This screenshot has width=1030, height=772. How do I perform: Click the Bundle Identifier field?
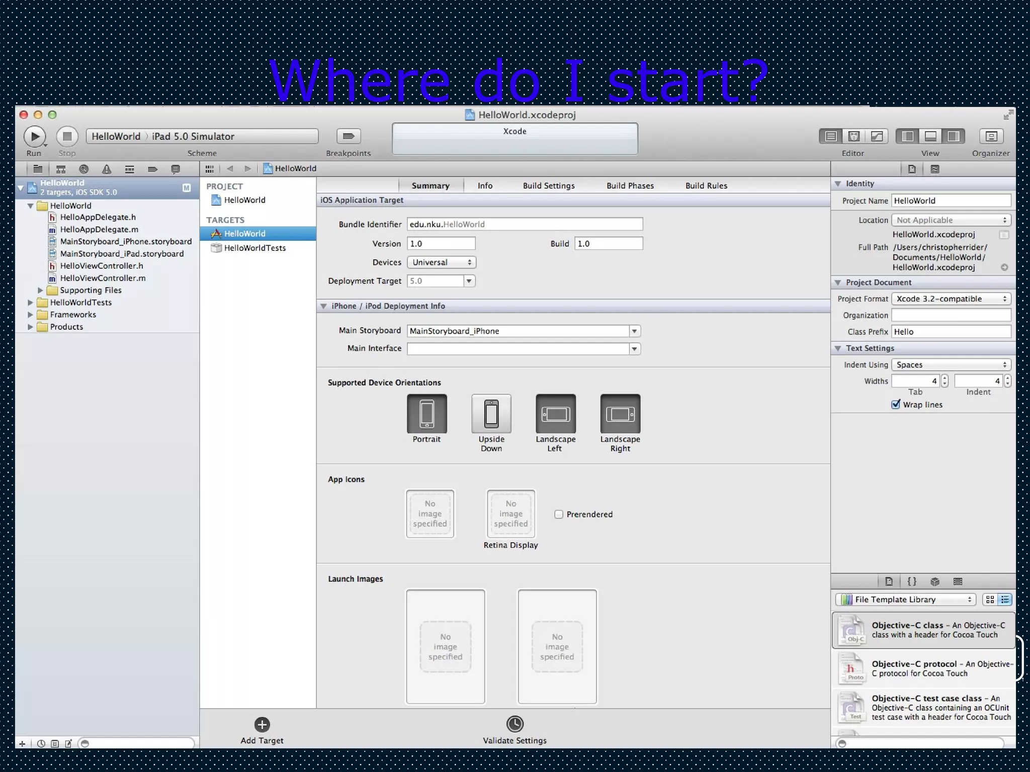[x=524, y=224]
